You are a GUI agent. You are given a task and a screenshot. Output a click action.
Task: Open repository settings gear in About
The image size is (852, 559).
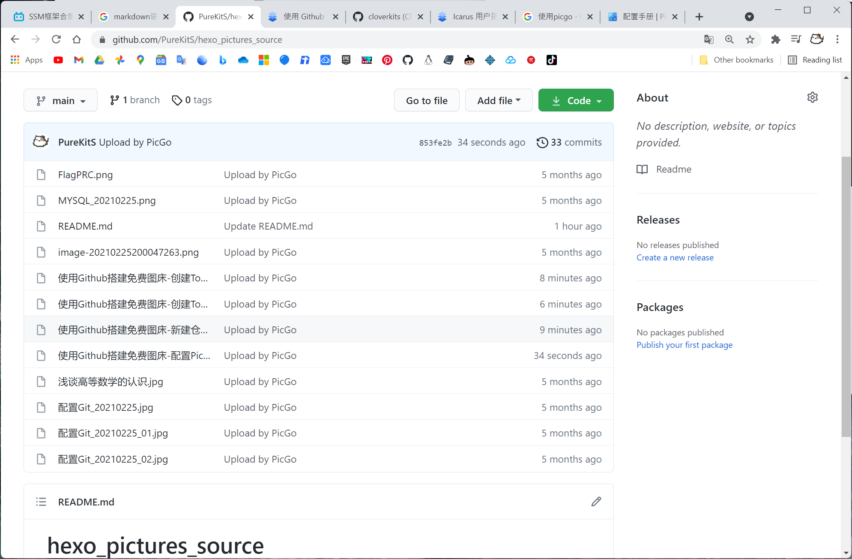(812, 98)
